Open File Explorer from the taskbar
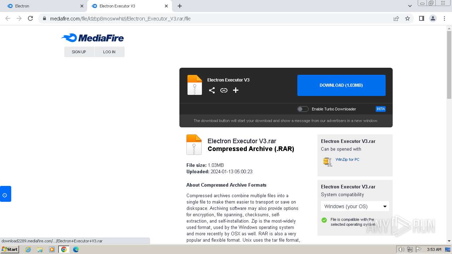The image size is (452, 254). [x=40, y=249]
